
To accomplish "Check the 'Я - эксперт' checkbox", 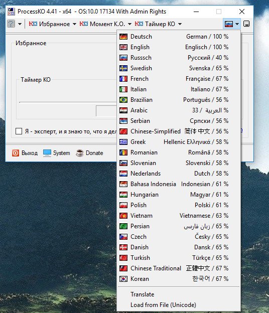I will pyautogui.click(x=19, y=131).
